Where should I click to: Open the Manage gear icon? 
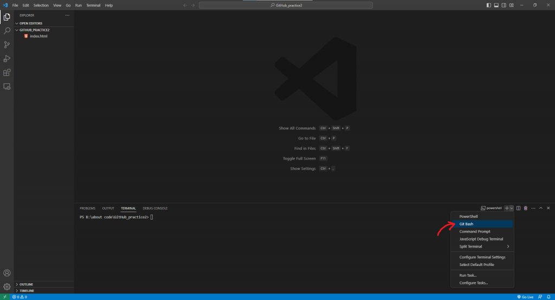coord(7,286)
